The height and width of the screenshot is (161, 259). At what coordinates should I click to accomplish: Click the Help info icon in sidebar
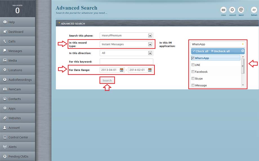click(x=5, y=22)
